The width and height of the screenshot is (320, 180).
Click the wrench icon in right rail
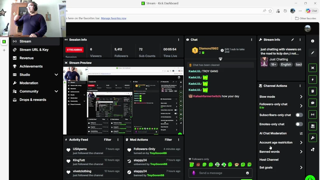[312, 138]
